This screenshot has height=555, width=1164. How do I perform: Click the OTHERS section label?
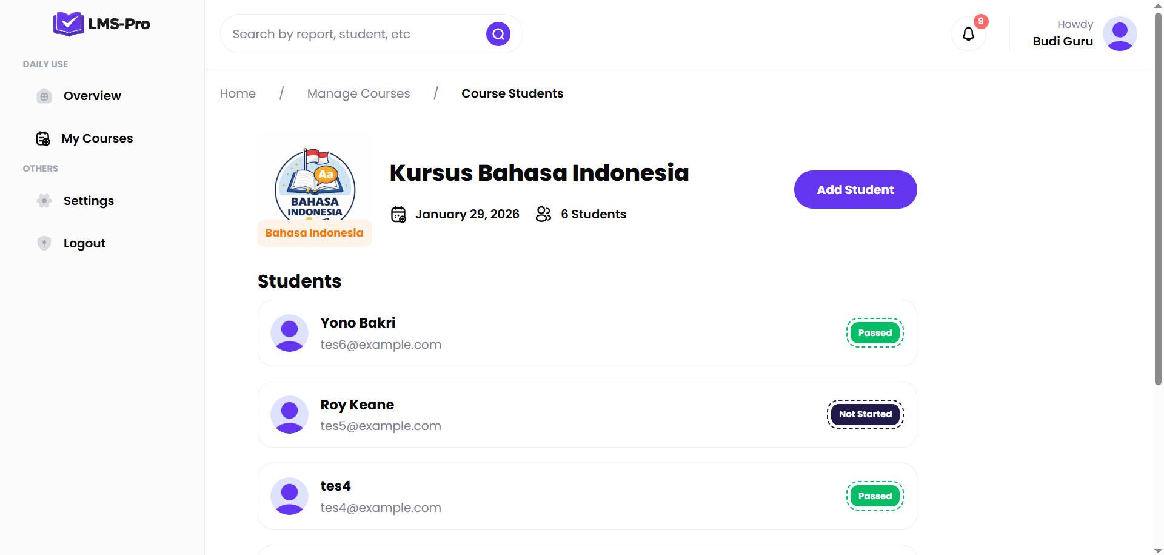[x=41, y=169]
